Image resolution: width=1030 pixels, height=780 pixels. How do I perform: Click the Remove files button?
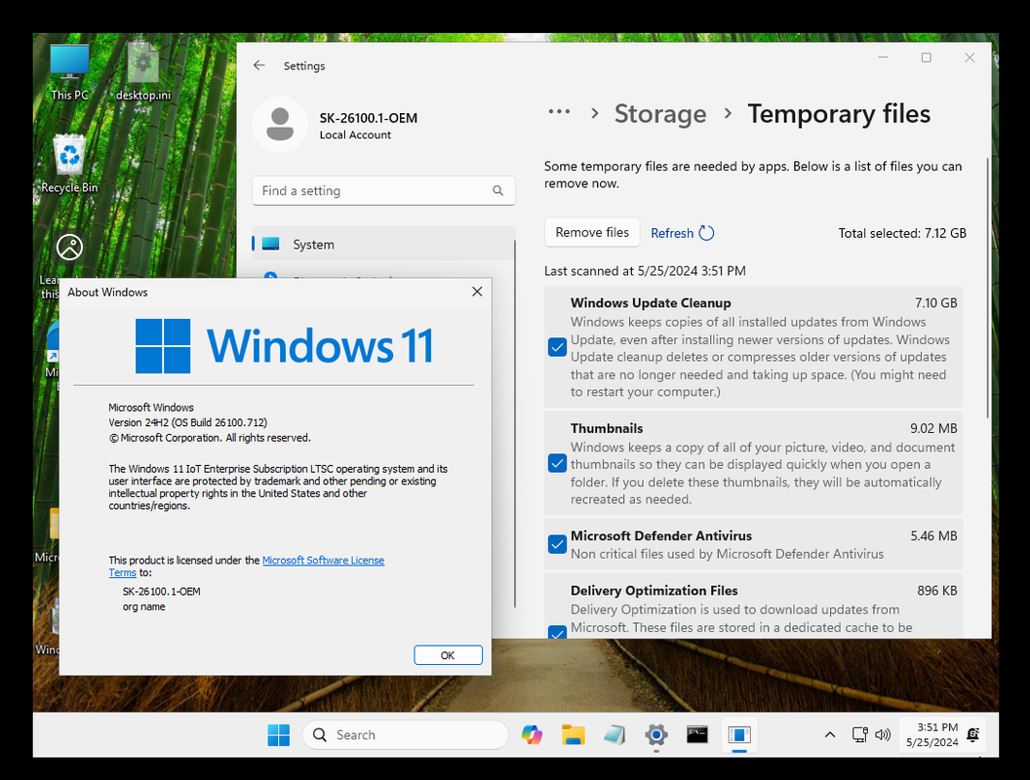pos(592,232)
